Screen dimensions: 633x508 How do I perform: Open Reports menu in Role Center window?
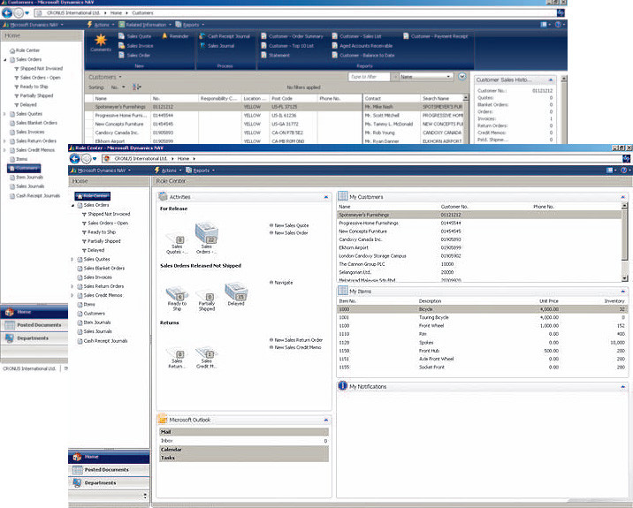200,171
